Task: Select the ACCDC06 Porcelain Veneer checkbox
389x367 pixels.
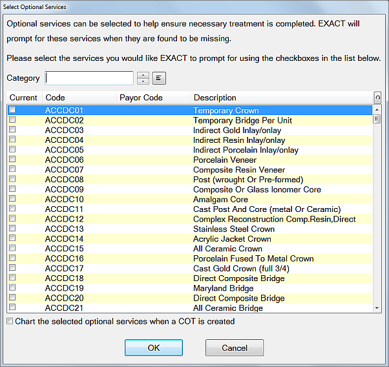Action: pos(12,159)
